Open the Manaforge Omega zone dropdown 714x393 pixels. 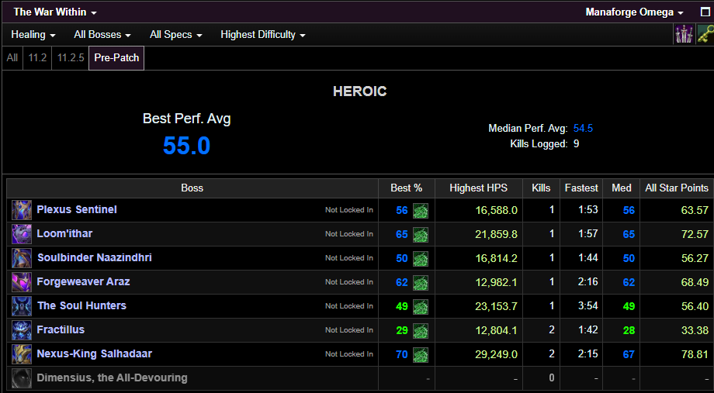point(634,12)
